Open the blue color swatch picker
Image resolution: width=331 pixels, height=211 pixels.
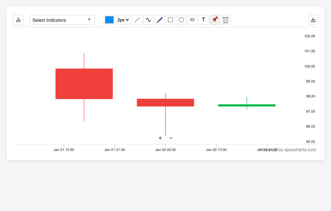(109, 20)
